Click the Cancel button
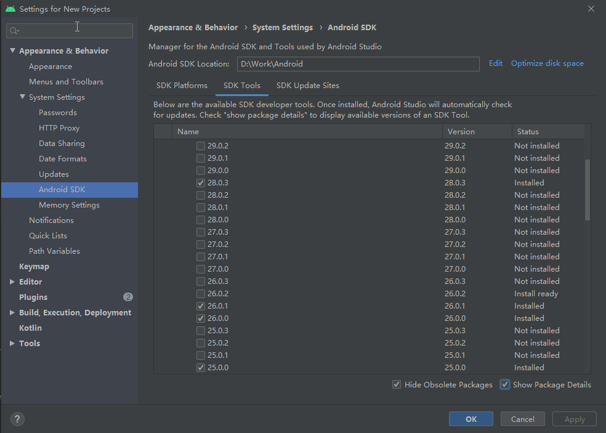This screenshot has height=433, width=606. pyautogui.click(x=522, y=419)
